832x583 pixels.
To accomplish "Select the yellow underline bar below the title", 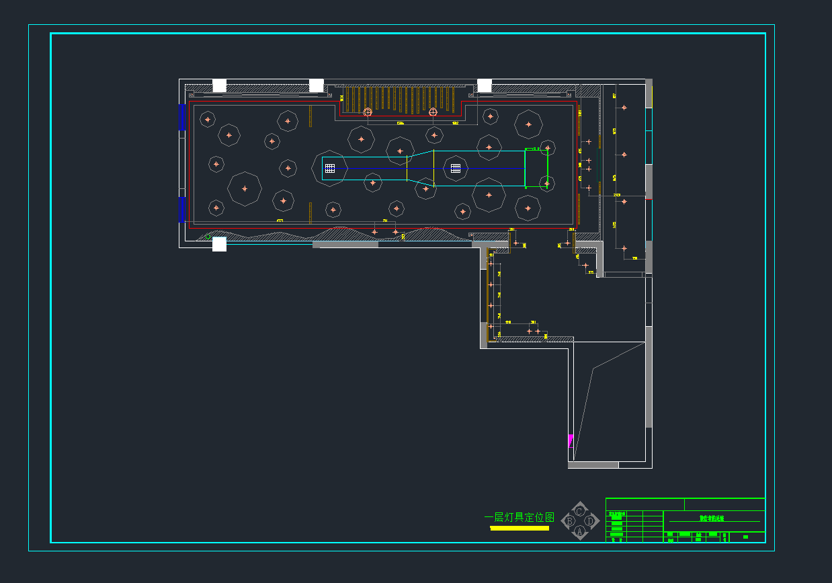I will 519,529.
